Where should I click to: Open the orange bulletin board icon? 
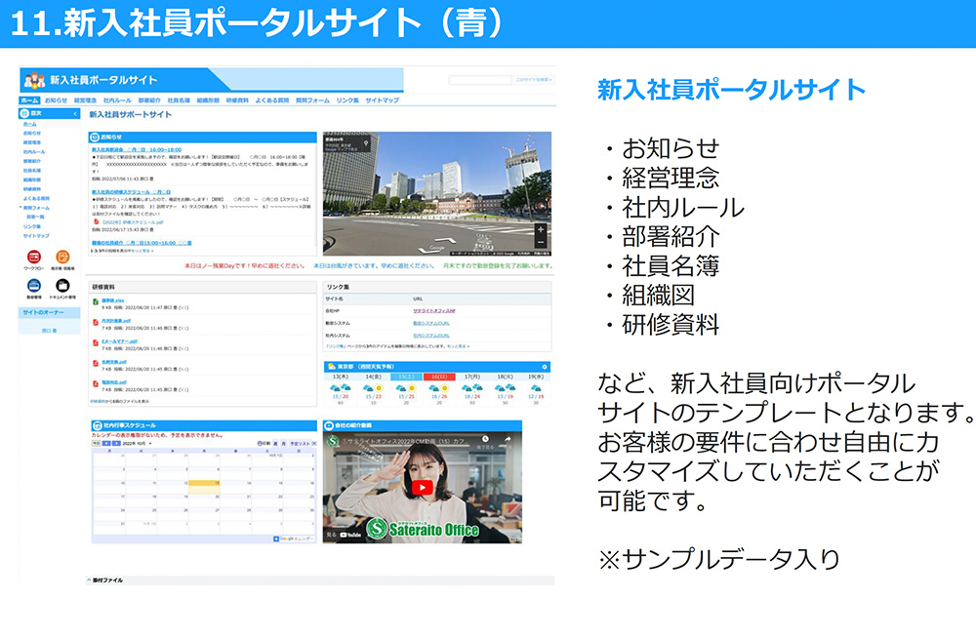click(x=62, y=257)
